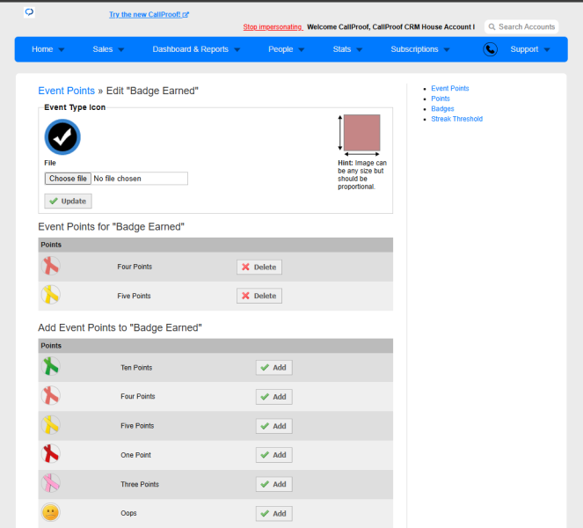Add Oops to Badge Earned
583x528 pixels.
click(274, 514)
